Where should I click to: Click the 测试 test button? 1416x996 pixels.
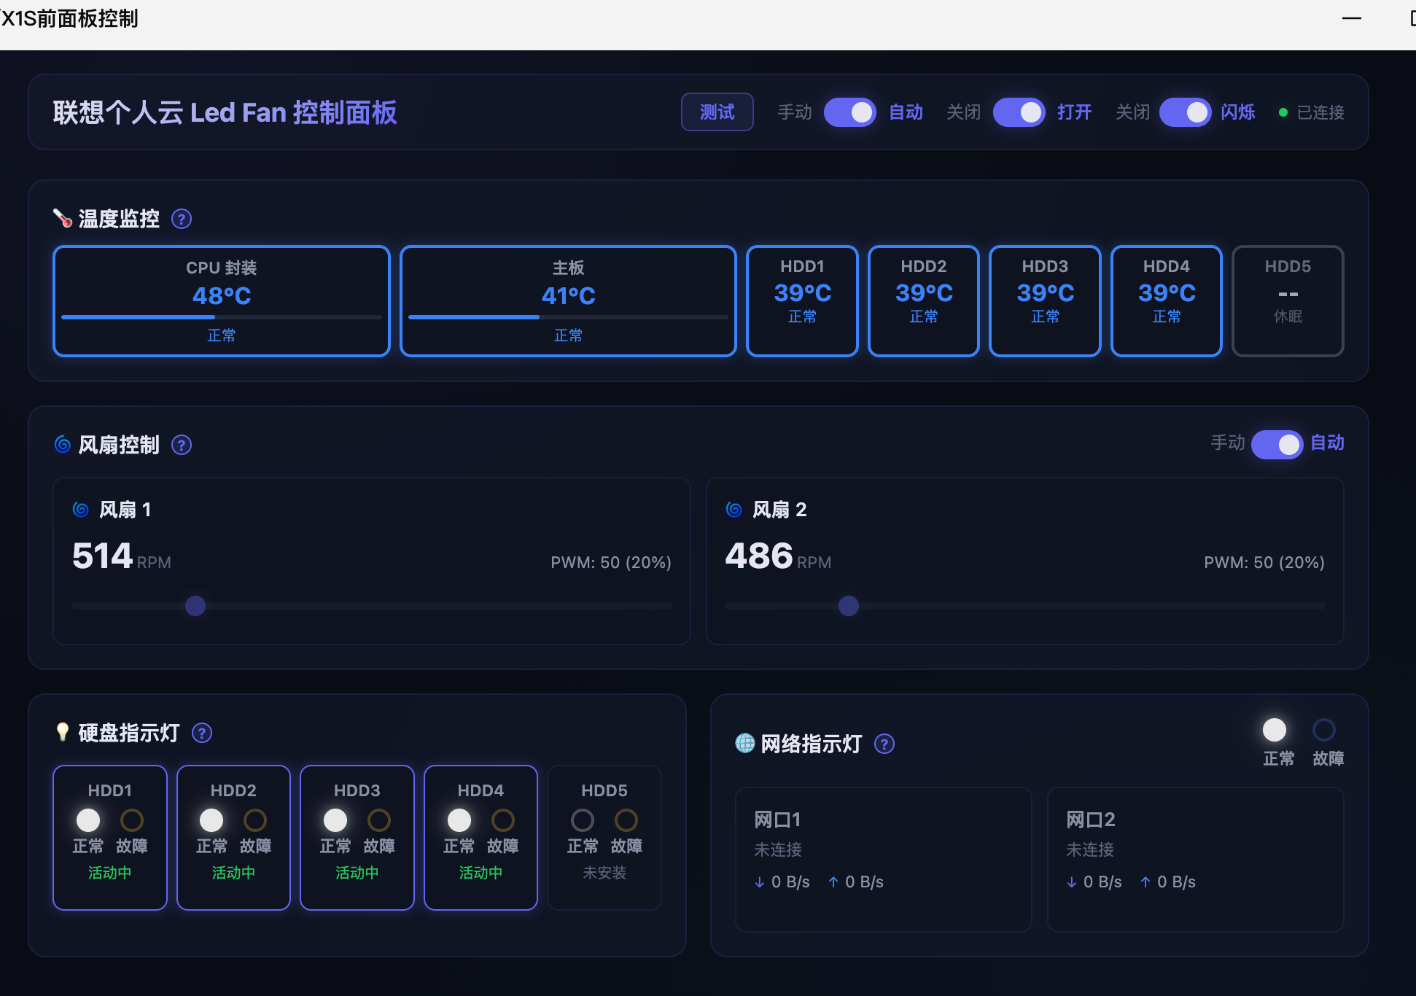point(717,112)
